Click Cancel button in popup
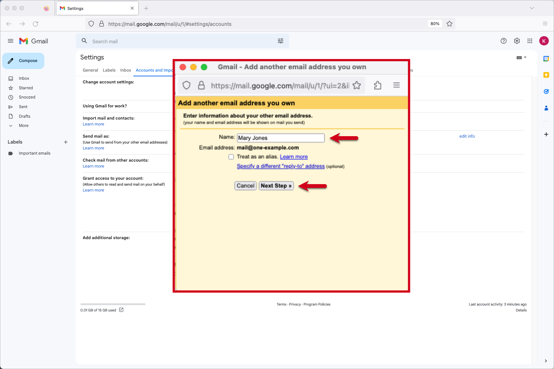Screen dimensions: 554x369 click(246, 186)
